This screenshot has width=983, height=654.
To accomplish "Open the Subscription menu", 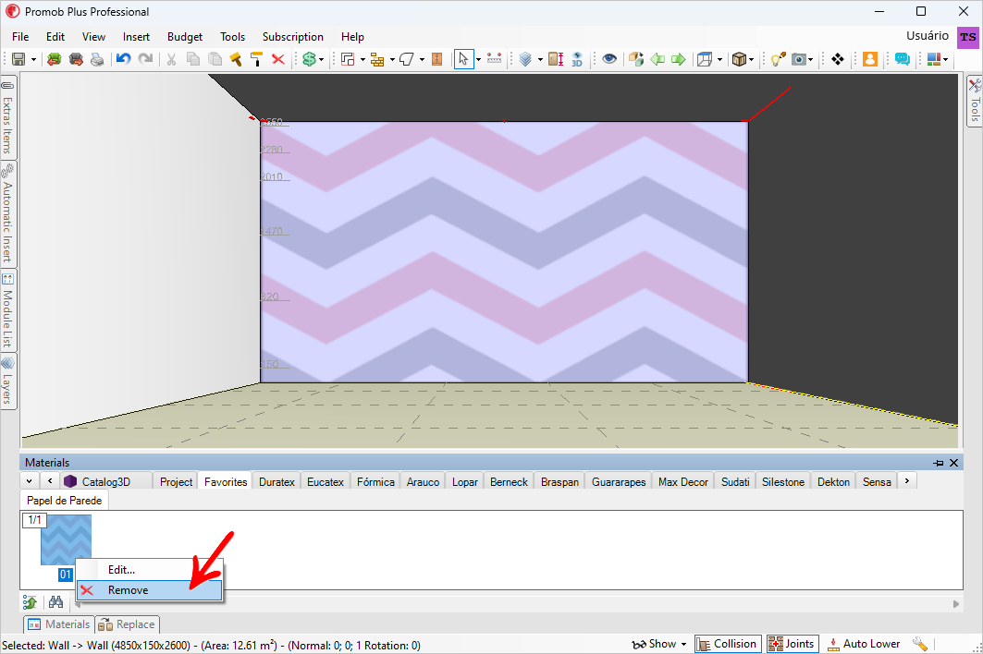I will [293, 37].
